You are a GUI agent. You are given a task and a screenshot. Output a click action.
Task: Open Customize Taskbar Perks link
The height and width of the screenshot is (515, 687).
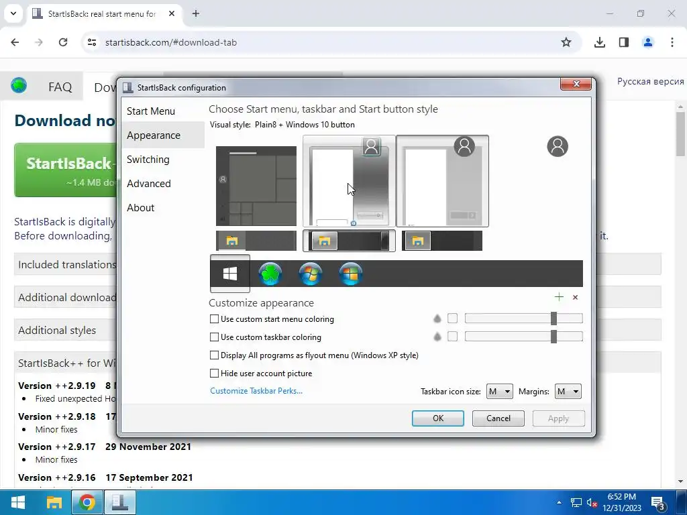click(x=256, y=391)
